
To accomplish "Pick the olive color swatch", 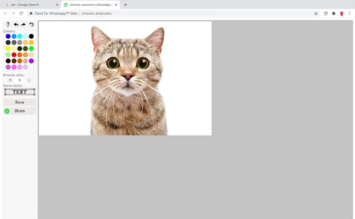I will click(x=25, y=49).
